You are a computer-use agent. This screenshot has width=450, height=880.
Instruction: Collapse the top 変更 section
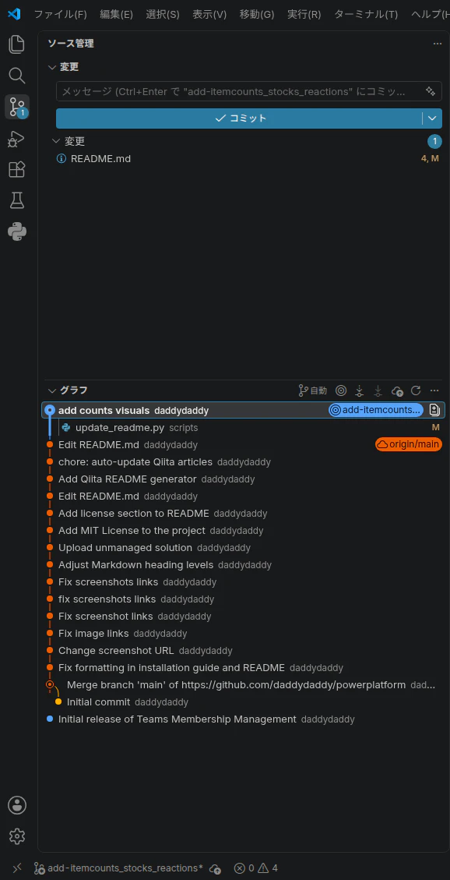pyautogui.click(x=53, y=67)
